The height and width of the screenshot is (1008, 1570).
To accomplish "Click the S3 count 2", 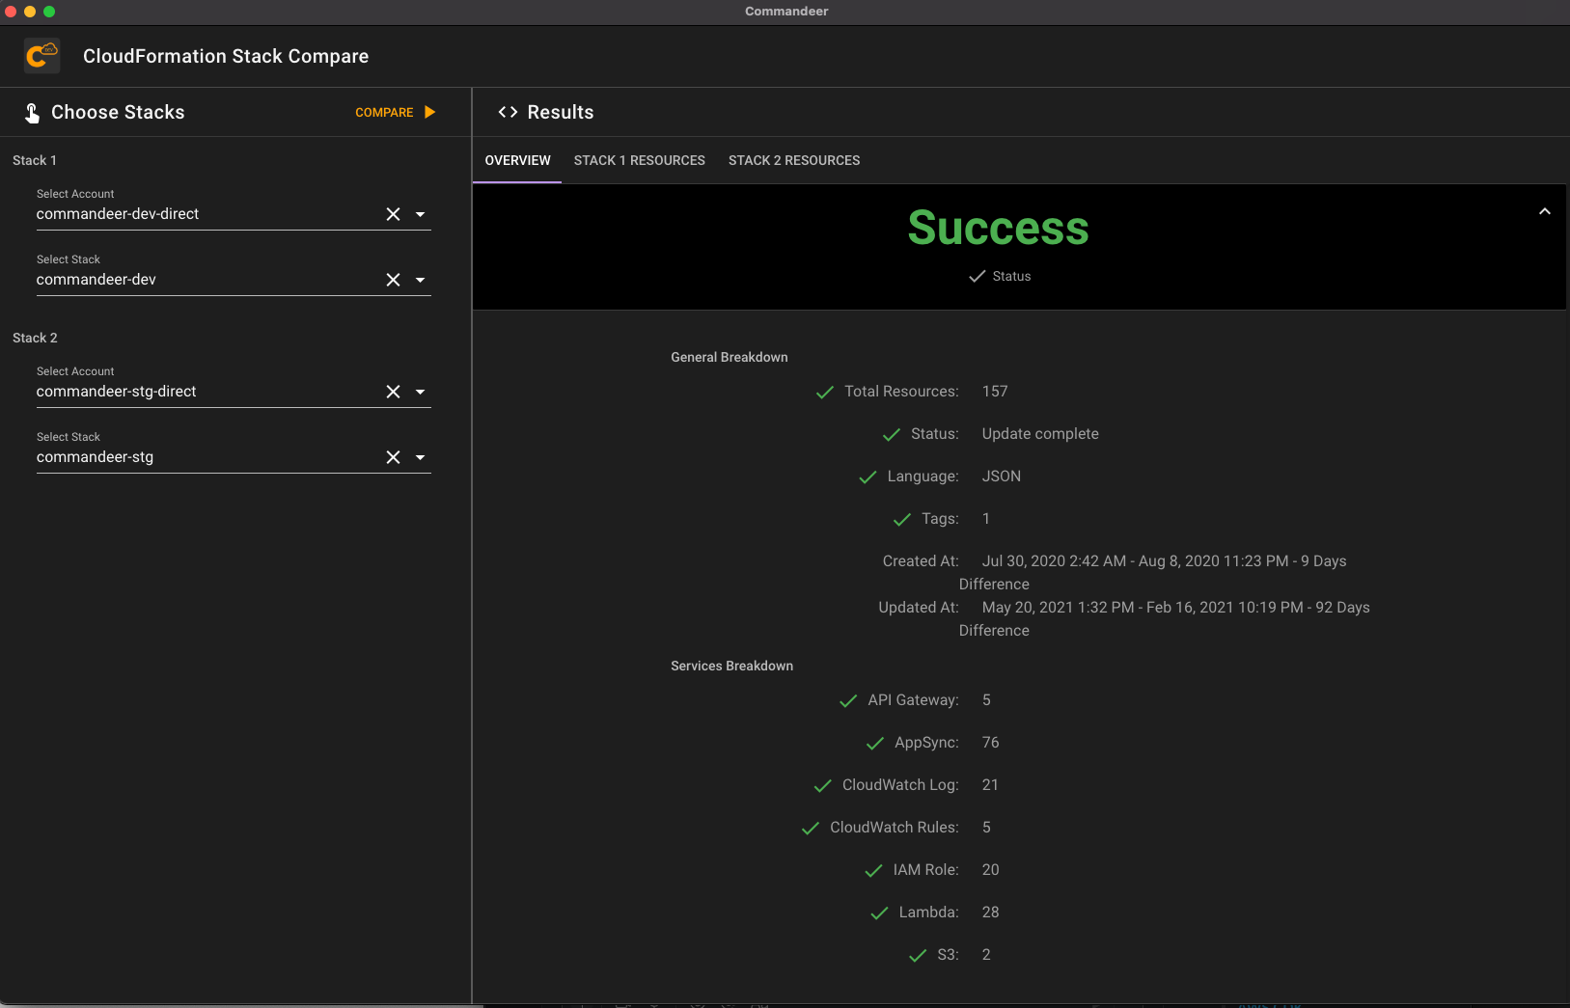I will coord(986,955).
